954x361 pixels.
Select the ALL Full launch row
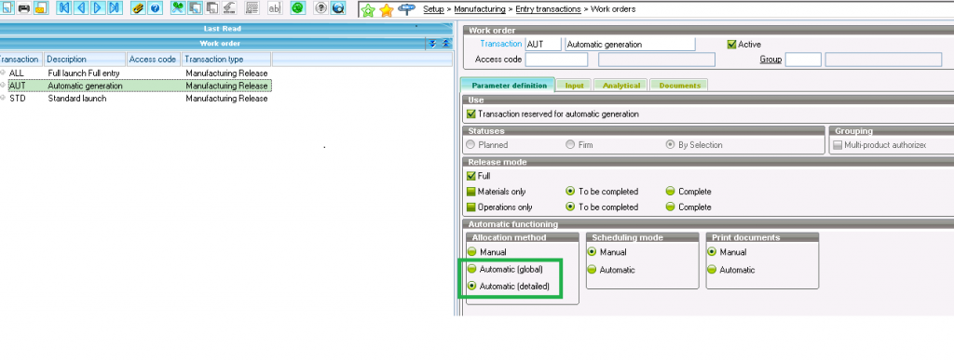point(136,73)
